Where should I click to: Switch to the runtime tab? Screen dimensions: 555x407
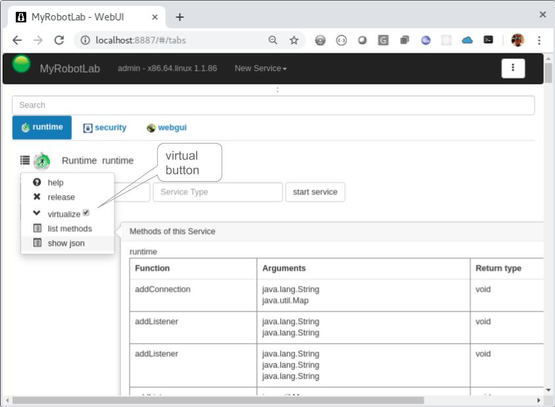[x=42, y=127]
